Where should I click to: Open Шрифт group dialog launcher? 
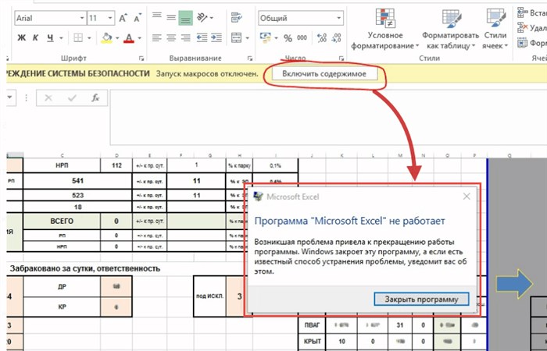click(x=141, y=58)
